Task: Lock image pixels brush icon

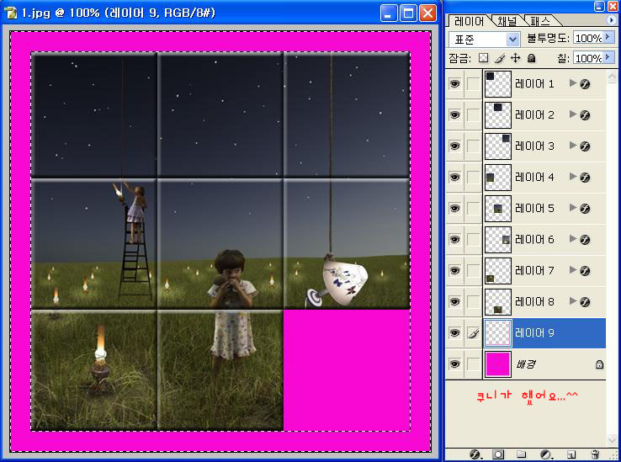Action: coord(500,58)
